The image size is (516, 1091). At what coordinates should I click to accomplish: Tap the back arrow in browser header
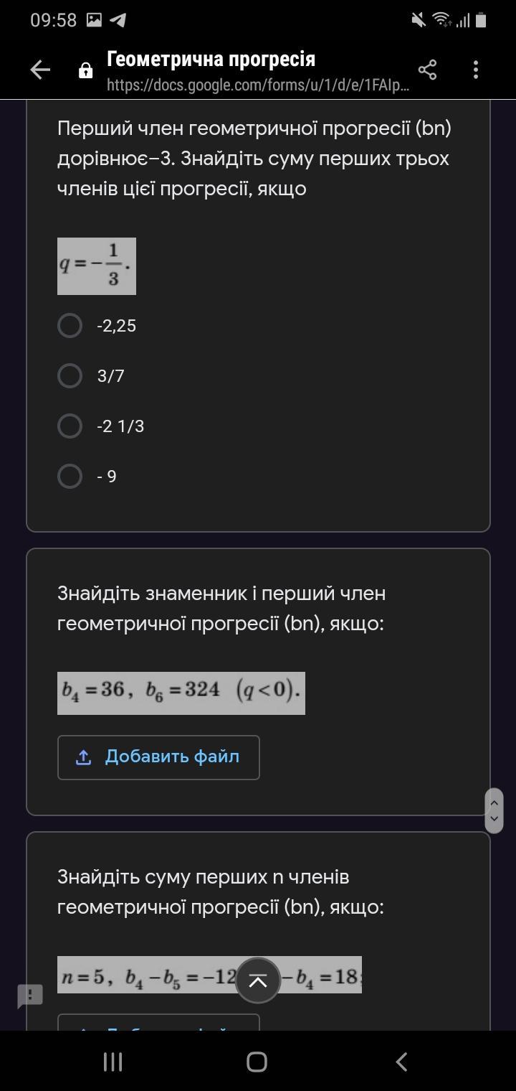click(40, 70)
